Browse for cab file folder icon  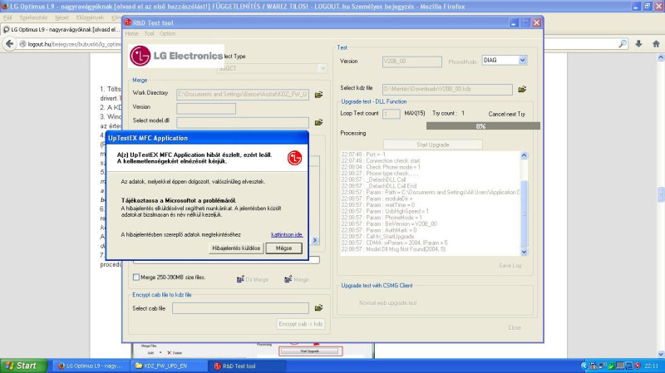point(318,307)
